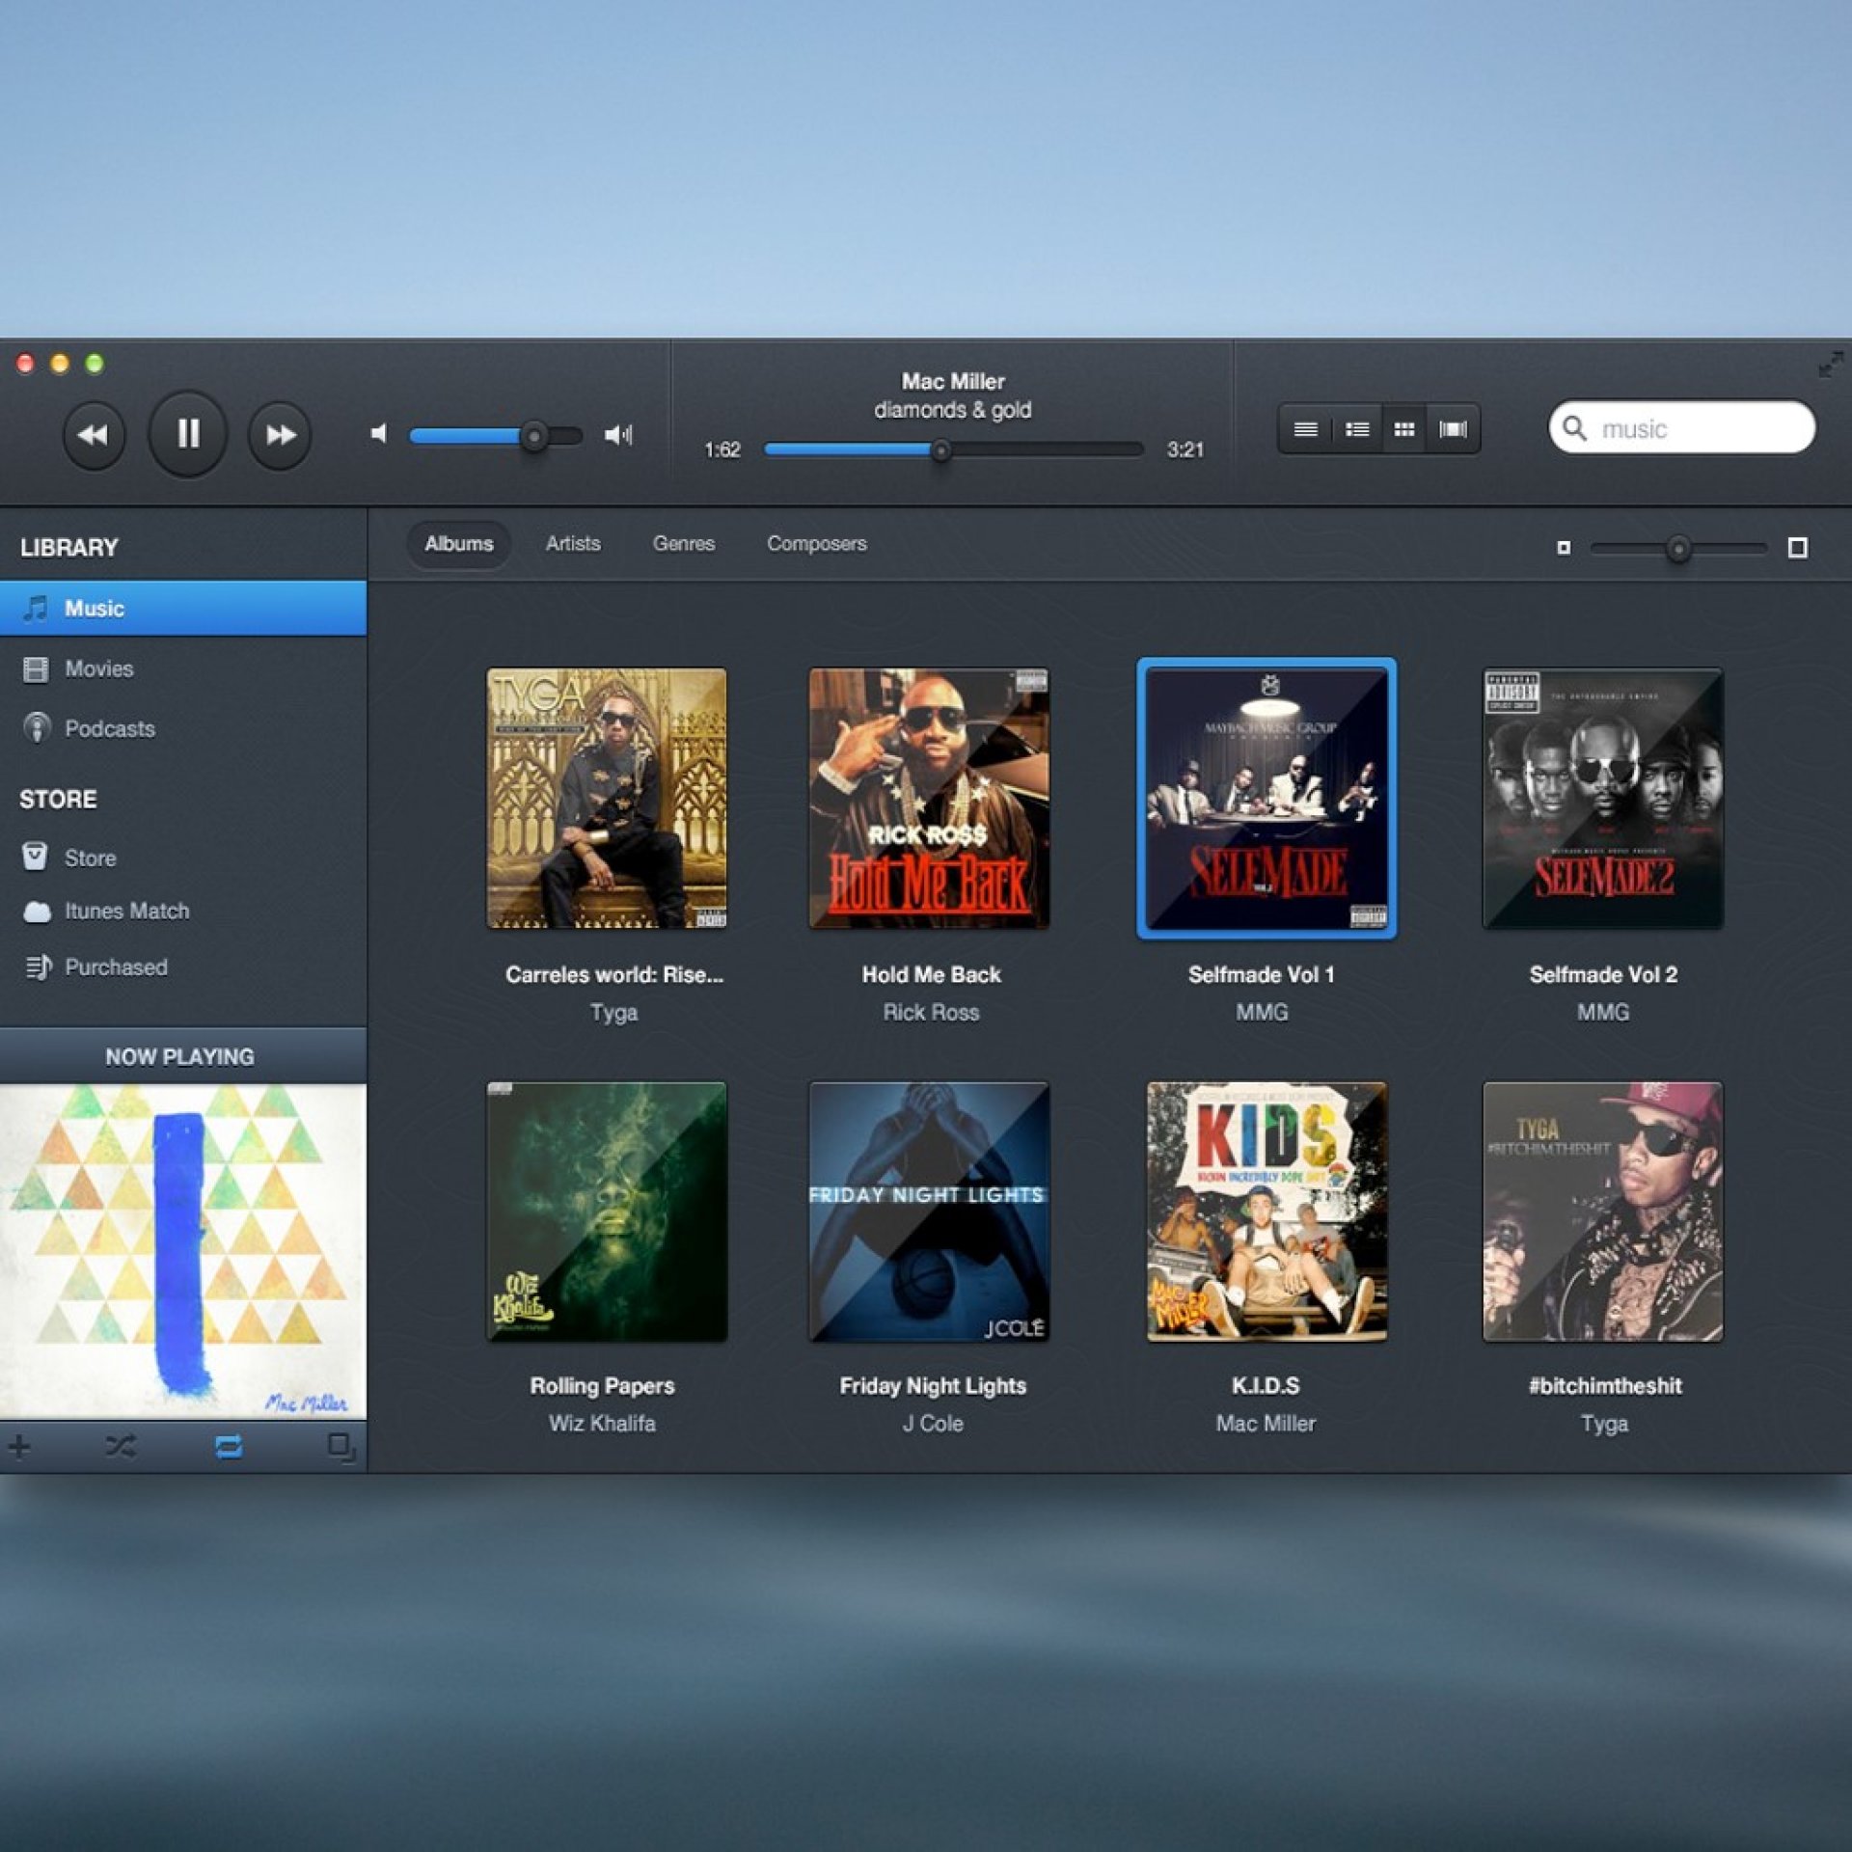Viewport: 1852px width, 1852px height.
Task: Open the Genres tab
Action: (x=683, y=544)
